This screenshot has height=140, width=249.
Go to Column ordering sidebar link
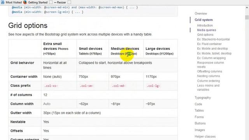pyautogui.click(x=209, y=81)
